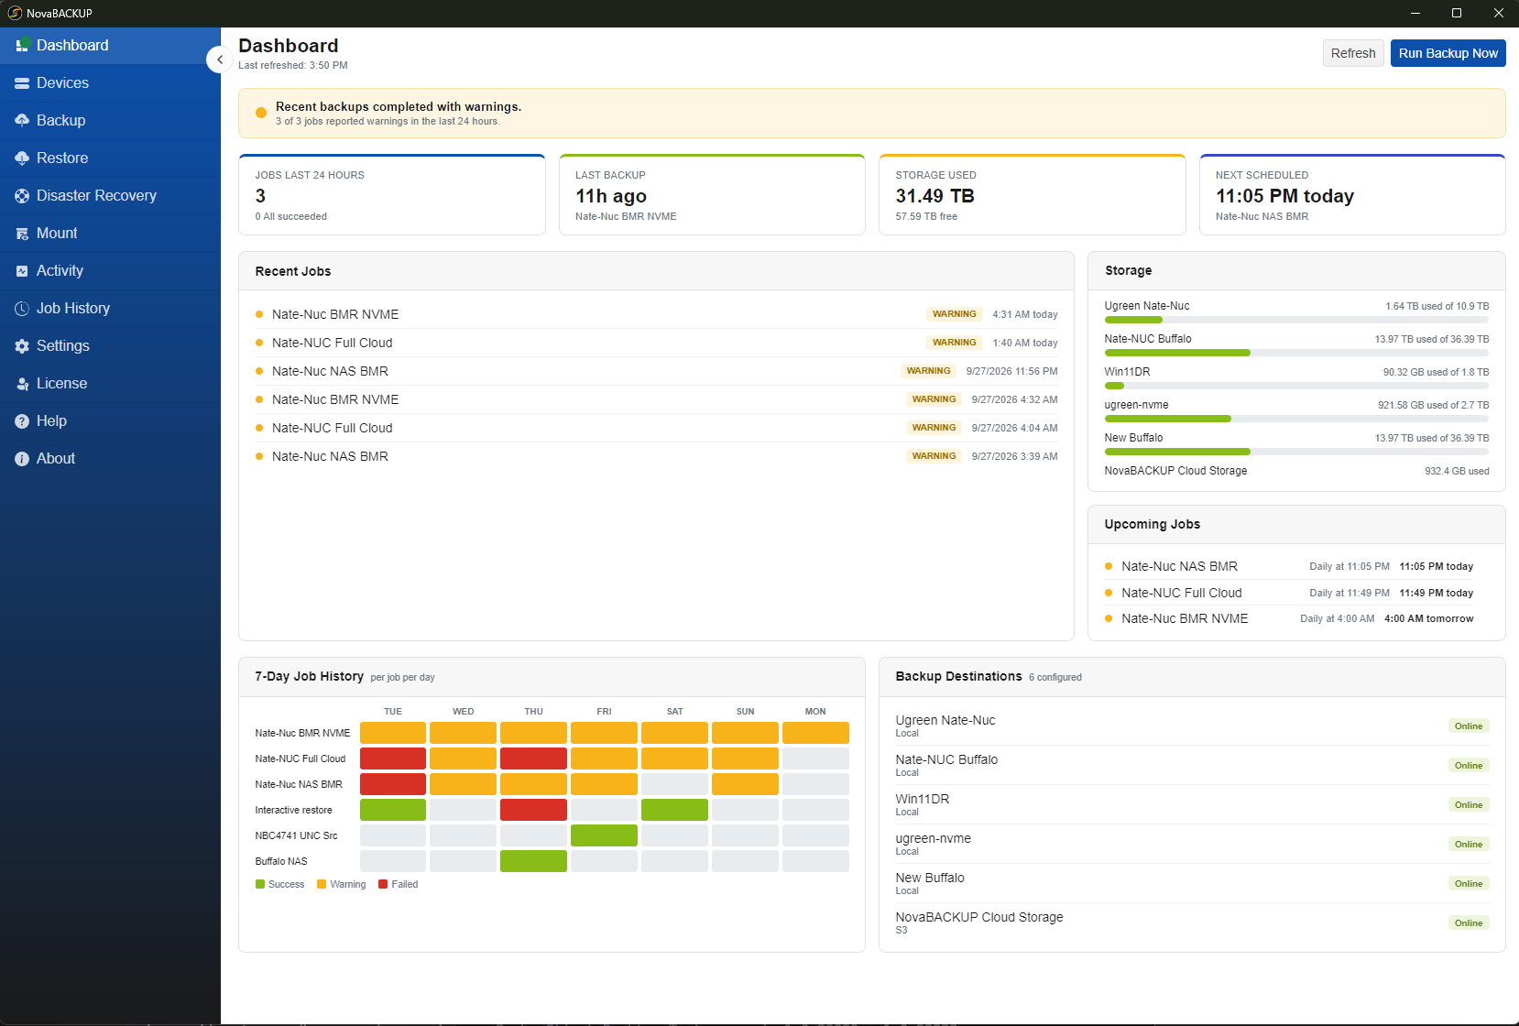This screenshot has height=1026, width=1519.
Task: Click the Disaster Recovery lifebuoy icon
Action: click(x=22, y=196)
